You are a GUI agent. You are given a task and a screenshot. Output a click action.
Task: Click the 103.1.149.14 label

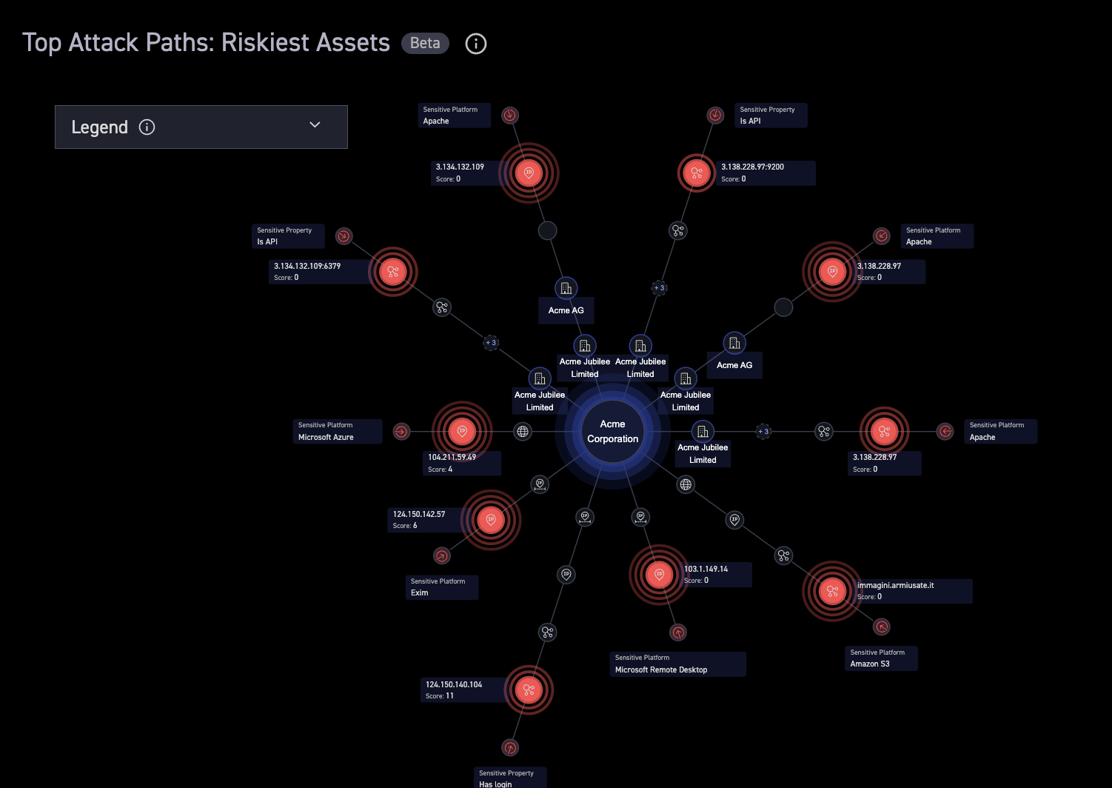[715, 575]
